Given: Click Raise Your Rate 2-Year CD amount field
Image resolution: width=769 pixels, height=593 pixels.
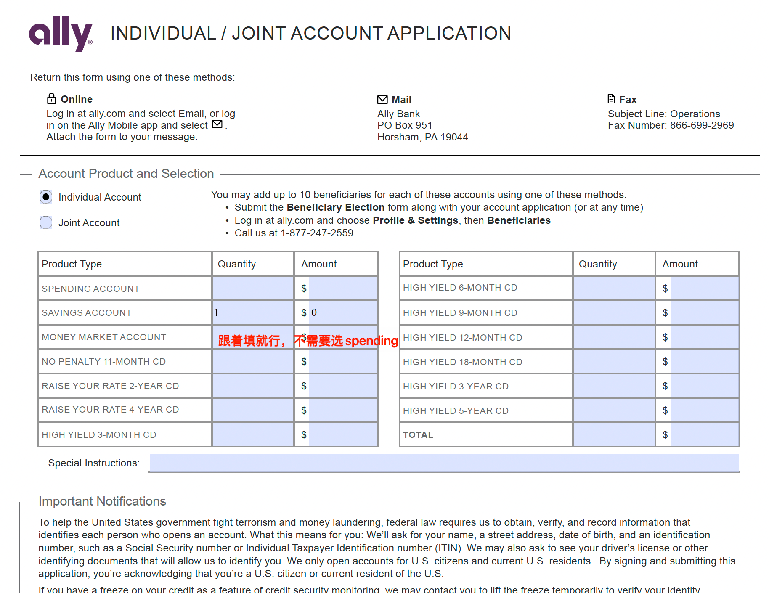Looking at the screenshot, I should coord(342,386).
